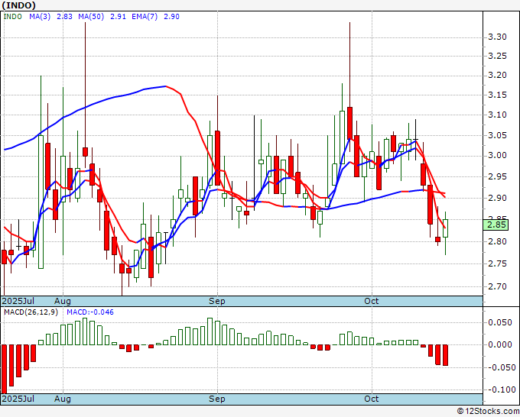Click the 2.70 price axis label
This screenshot has height=417, width=520.
[x=498, y=287]
